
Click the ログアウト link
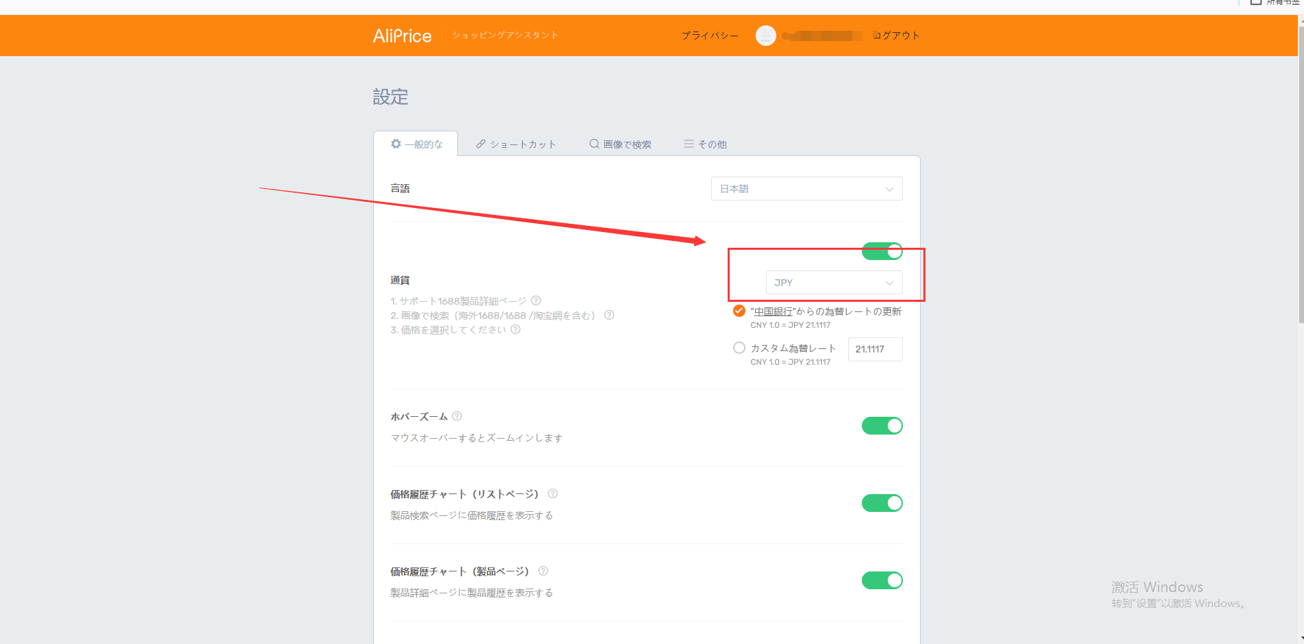896,36
